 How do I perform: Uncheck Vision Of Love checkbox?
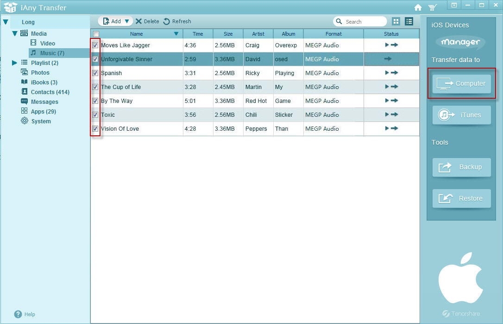pyautogui.click(x=95, y=129)
